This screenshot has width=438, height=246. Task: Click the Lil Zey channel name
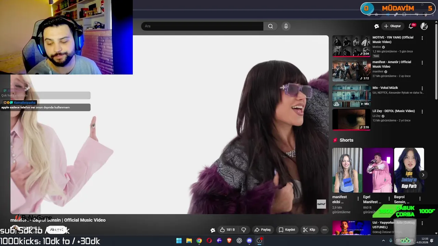click(x=376, y=116)
